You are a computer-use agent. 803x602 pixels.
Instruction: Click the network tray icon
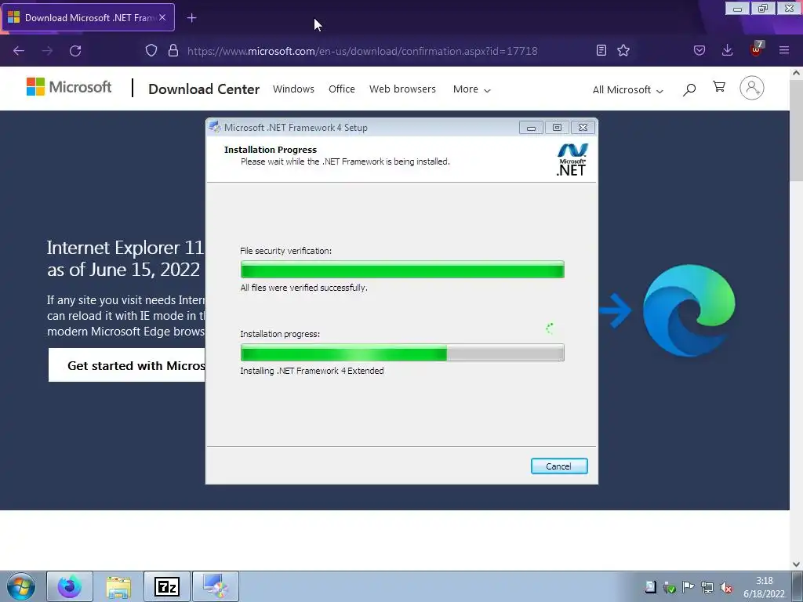707,587
